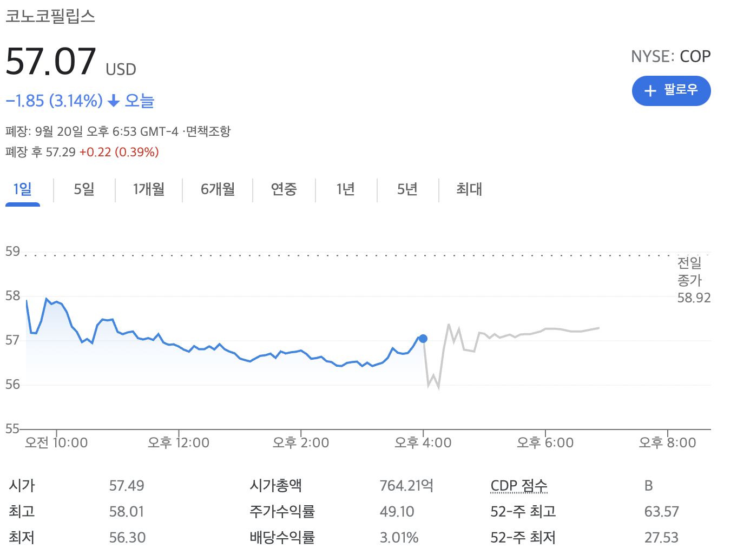This screenshot has width=737, height=555.
Task: Click the plus icon in 팔로우 button
Action: [650, 91]
